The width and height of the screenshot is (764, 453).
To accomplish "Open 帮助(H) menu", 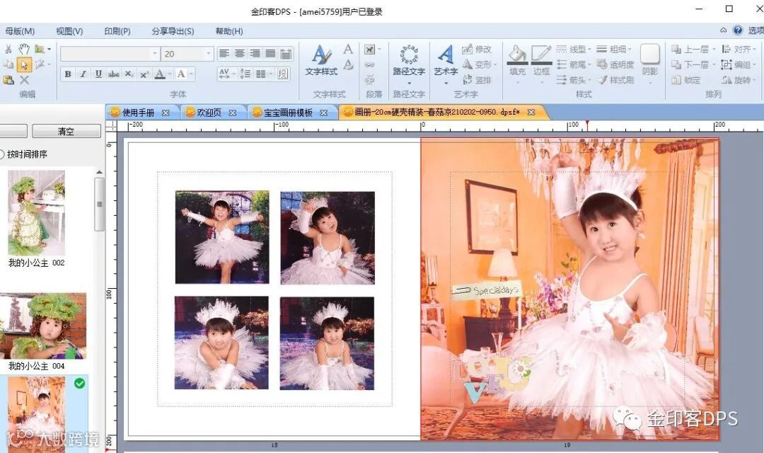I will (229, 30).
